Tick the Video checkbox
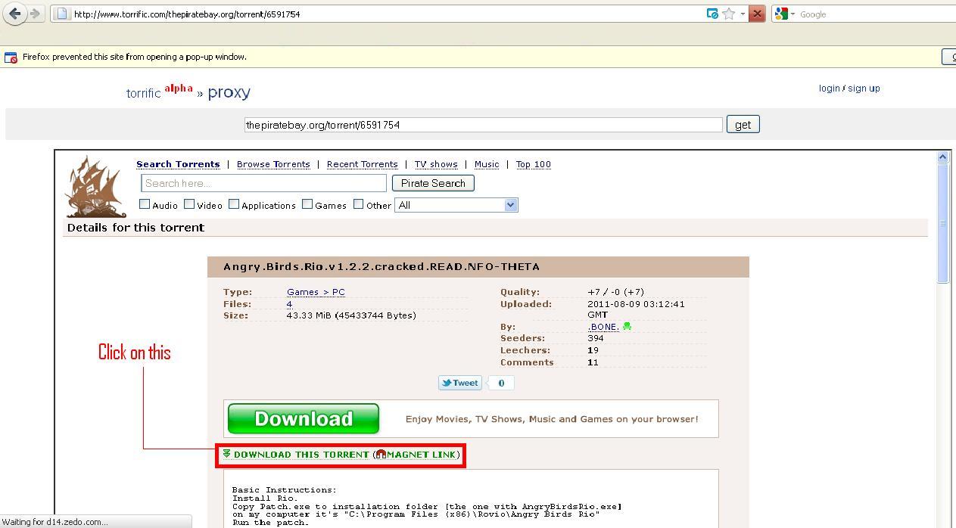 189,204
